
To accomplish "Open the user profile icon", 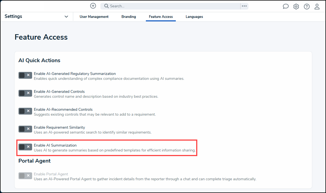I will 317,6.
